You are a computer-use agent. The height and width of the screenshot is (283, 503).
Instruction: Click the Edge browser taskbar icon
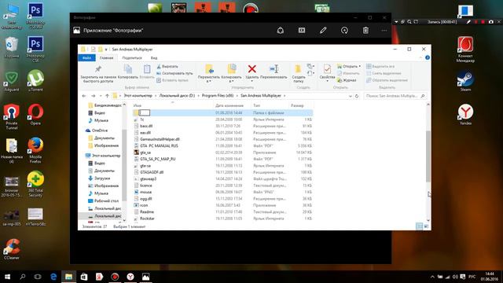point(53,277)
